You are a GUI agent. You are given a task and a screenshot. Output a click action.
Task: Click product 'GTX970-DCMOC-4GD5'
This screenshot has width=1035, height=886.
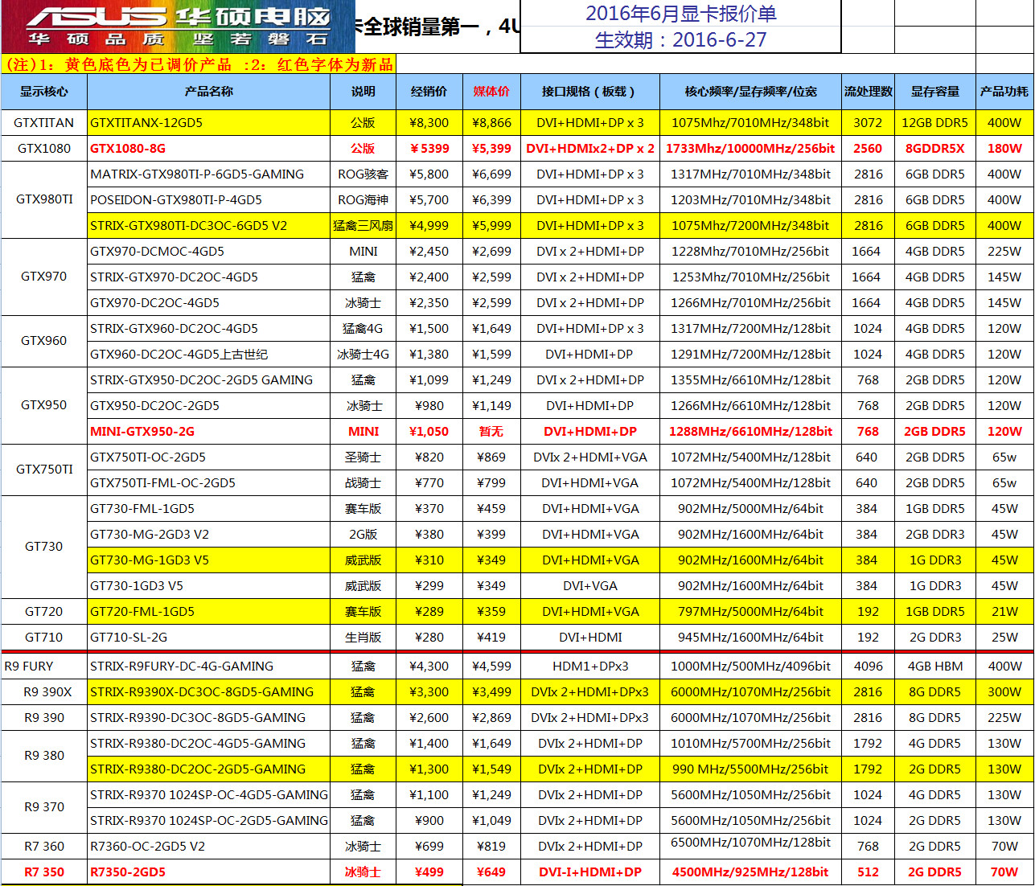[x=209, y=252]
